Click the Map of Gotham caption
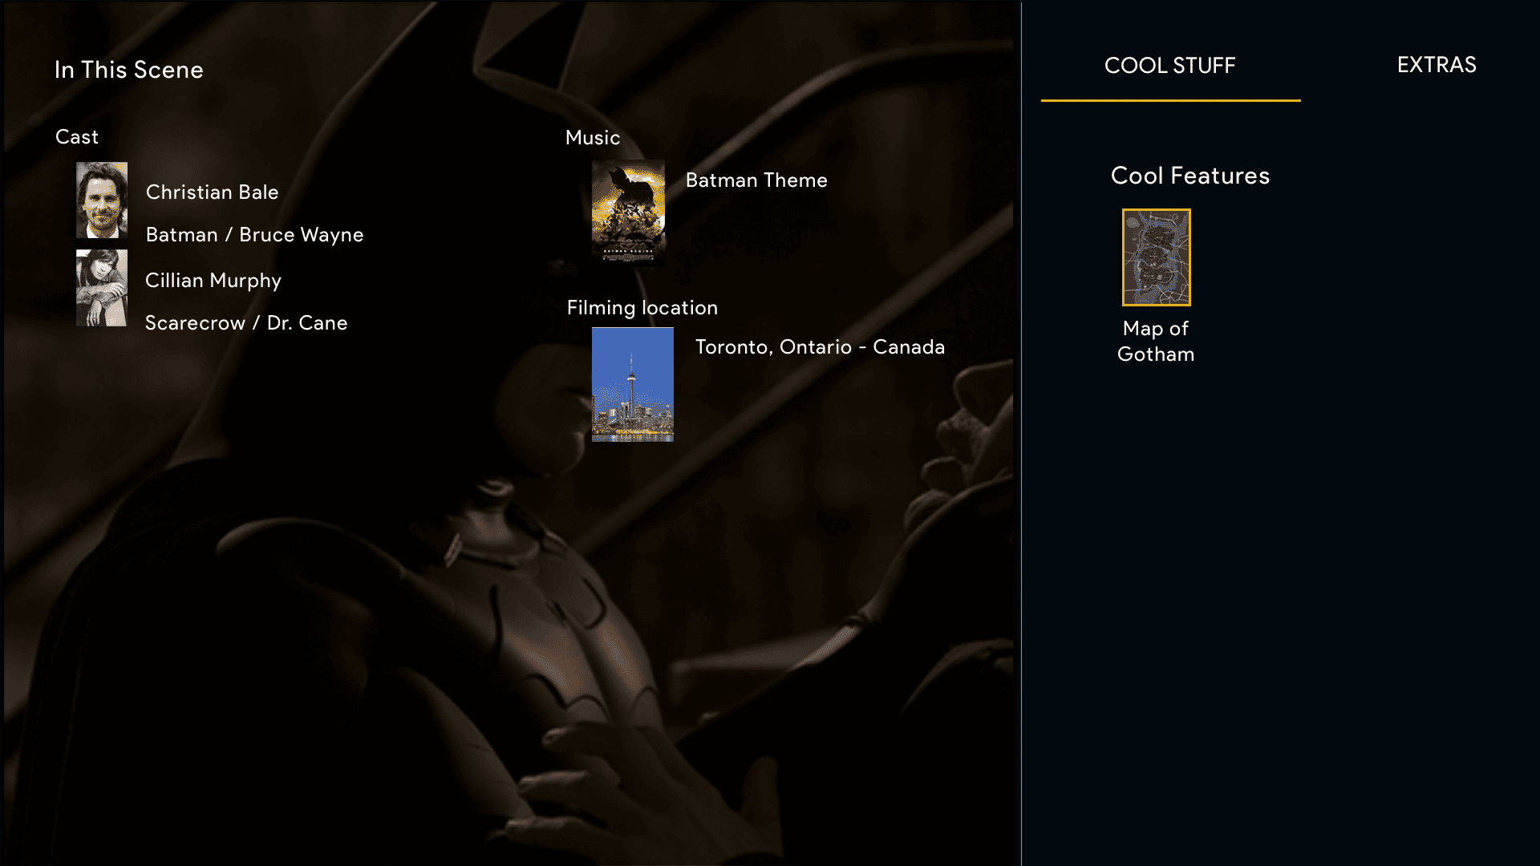This screenshot has height=866, width=1540. [1156, 342]
